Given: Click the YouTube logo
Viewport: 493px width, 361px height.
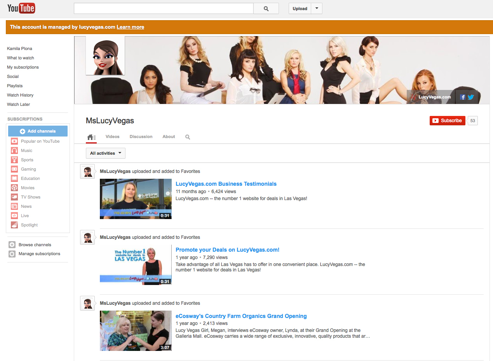Looking at the screenshot, I should click(21, 8).
